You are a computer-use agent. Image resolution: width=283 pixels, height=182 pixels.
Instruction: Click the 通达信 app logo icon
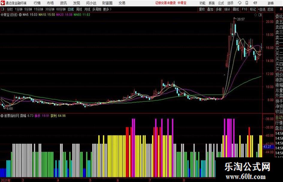coord(3,3)
